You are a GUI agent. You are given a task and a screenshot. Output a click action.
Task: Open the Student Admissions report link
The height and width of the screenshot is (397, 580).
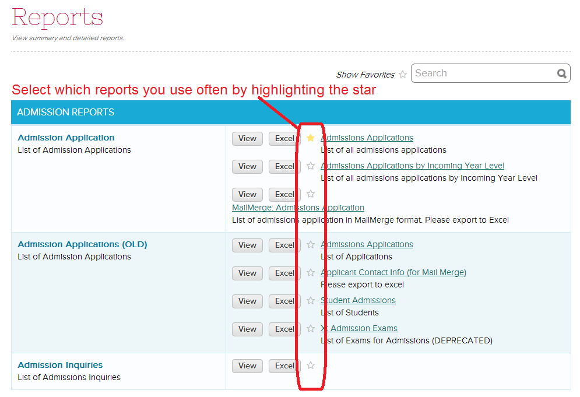pos(358,300)
